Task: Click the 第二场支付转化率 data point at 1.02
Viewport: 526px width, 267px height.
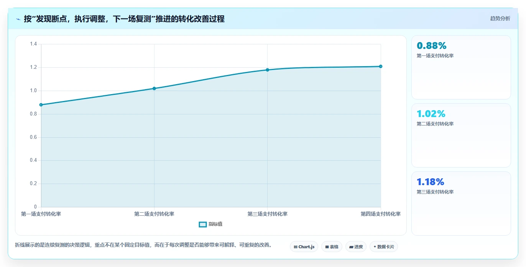Action: tap(154, 88)
